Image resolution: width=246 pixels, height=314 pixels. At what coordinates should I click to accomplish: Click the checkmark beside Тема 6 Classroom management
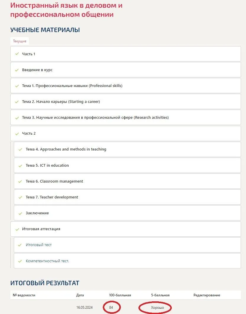click(20, 181)
